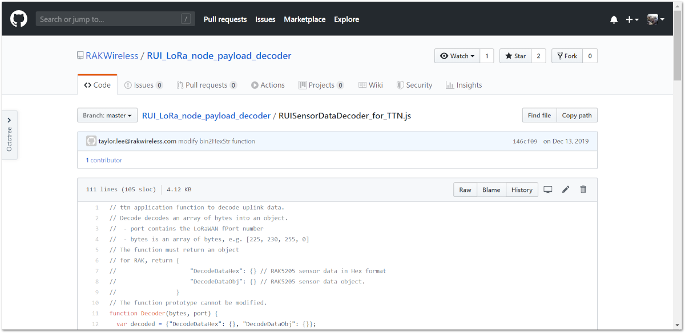Open the Blame view

[491, 190]
